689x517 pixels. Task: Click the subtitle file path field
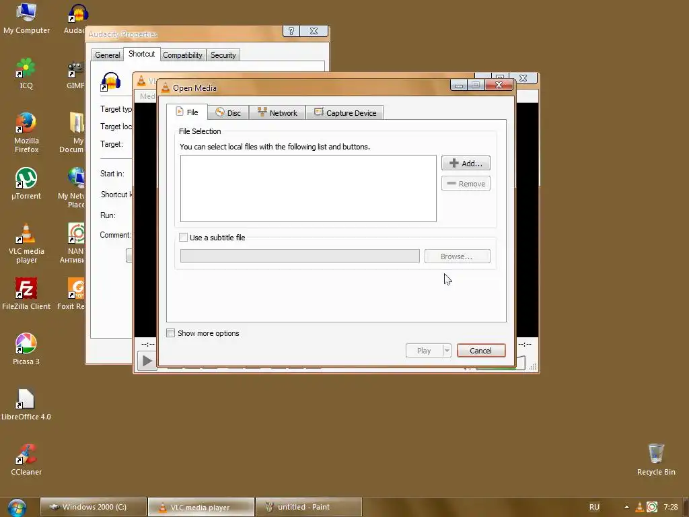click(x=299, y=256)
